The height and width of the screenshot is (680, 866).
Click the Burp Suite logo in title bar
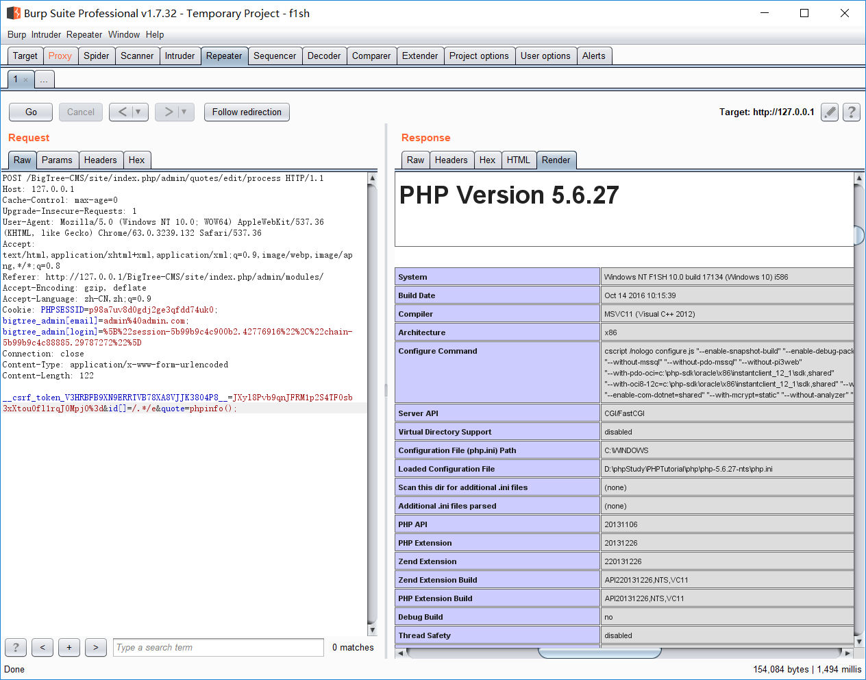coord(13,13)
